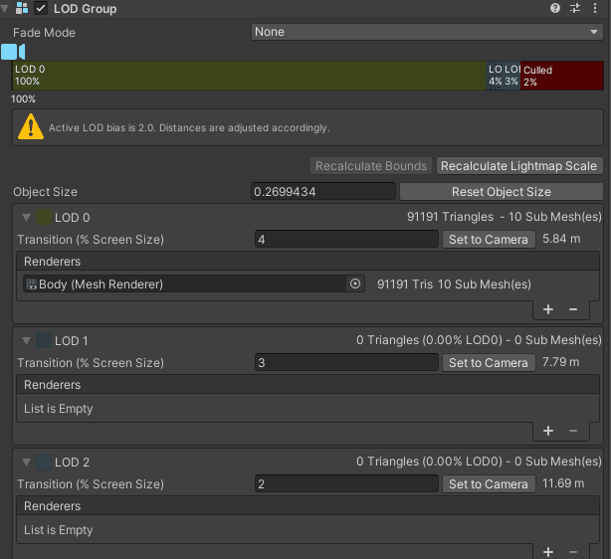This screenshot has height=559, width=611.
Task: Click Recalculate Lightmap Scale button
Action: click(x=519, y=166)
